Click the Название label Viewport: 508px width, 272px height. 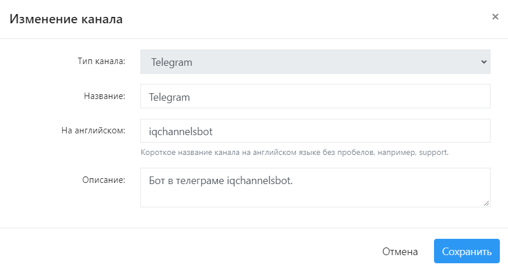105,96
